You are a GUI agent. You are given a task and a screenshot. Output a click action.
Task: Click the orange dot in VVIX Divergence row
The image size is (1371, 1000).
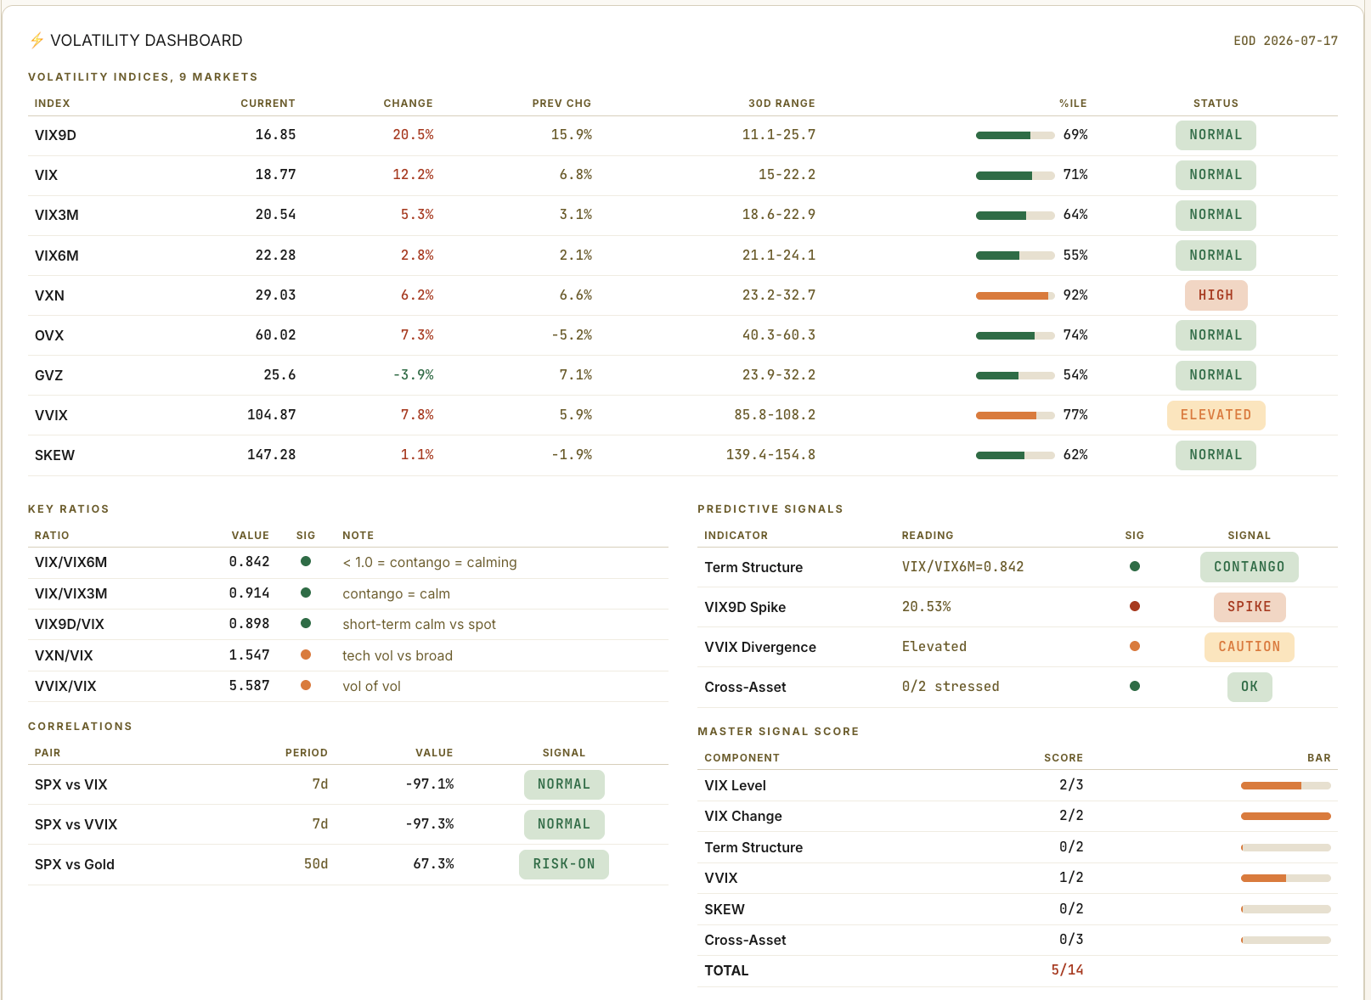[x=1135, y=646]
